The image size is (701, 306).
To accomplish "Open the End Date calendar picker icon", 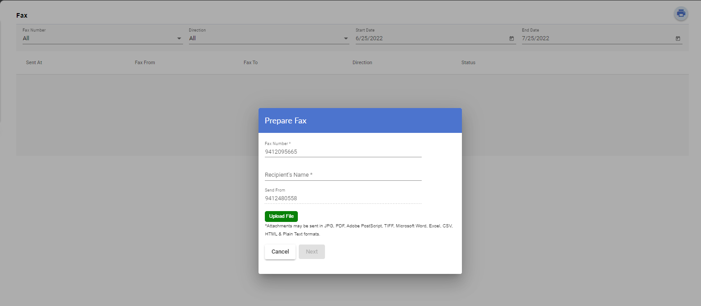I will pyautogui.click(x=678, y=38).
